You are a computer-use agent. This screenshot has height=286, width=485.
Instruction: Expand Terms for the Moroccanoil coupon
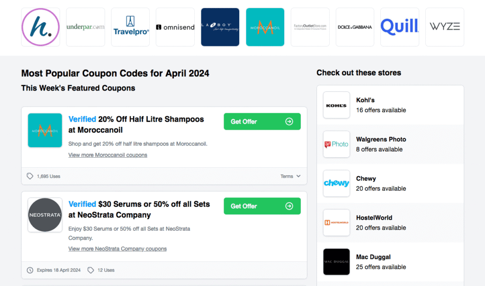(x=290, y=176)
